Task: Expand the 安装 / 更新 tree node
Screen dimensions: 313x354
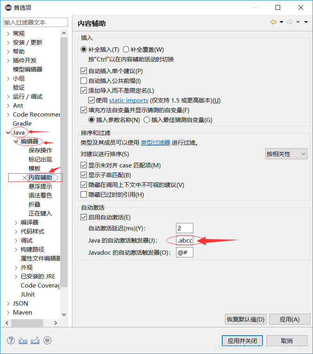Action: 8,43
